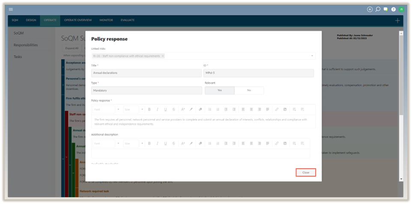Open Size dropdown in Additional description toolbar

click(134, 143)
